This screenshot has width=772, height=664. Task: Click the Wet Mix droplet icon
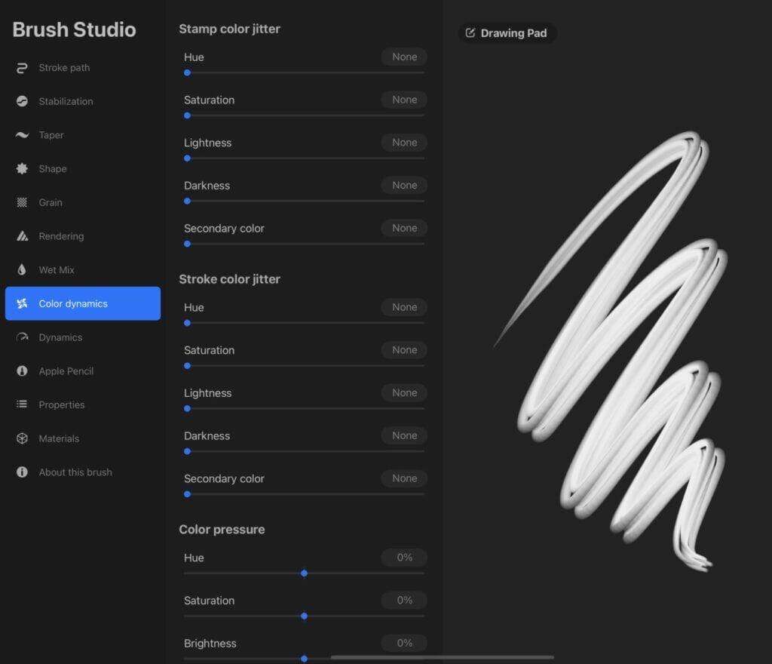[22, 270]
